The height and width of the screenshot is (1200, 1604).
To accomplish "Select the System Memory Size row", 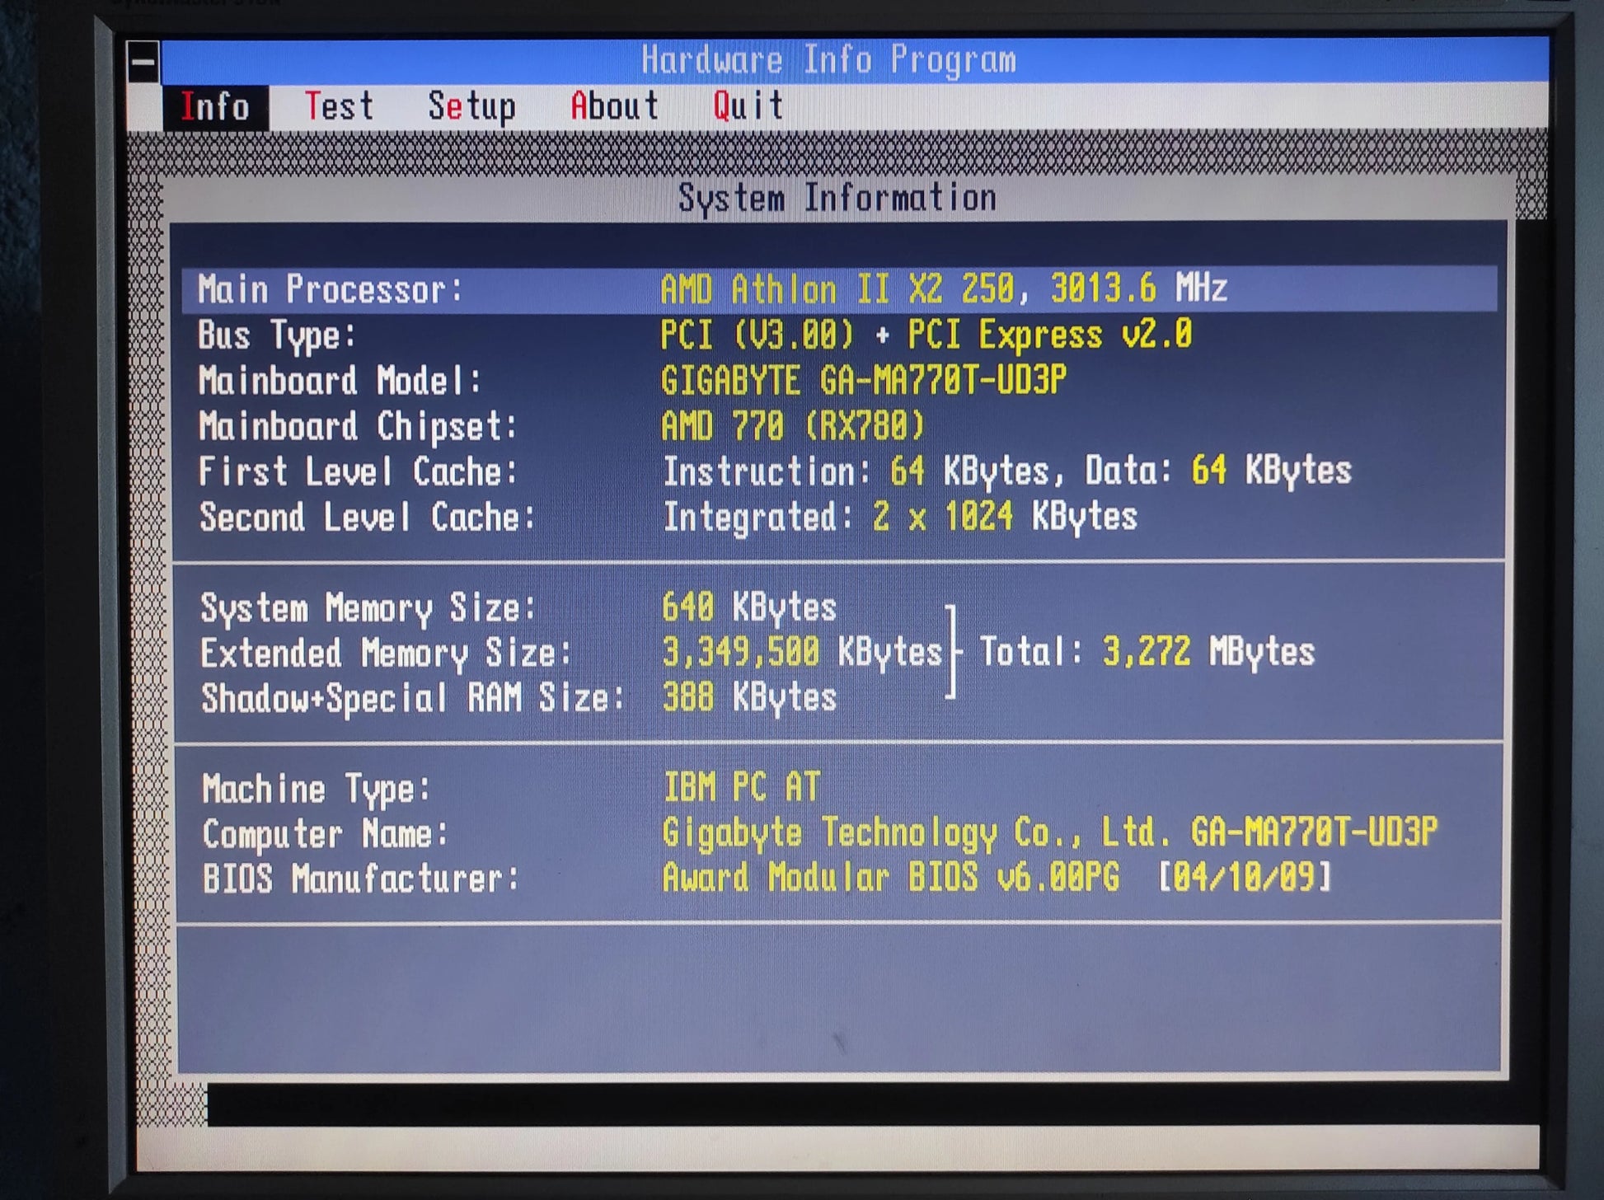I will coord(839,607).
